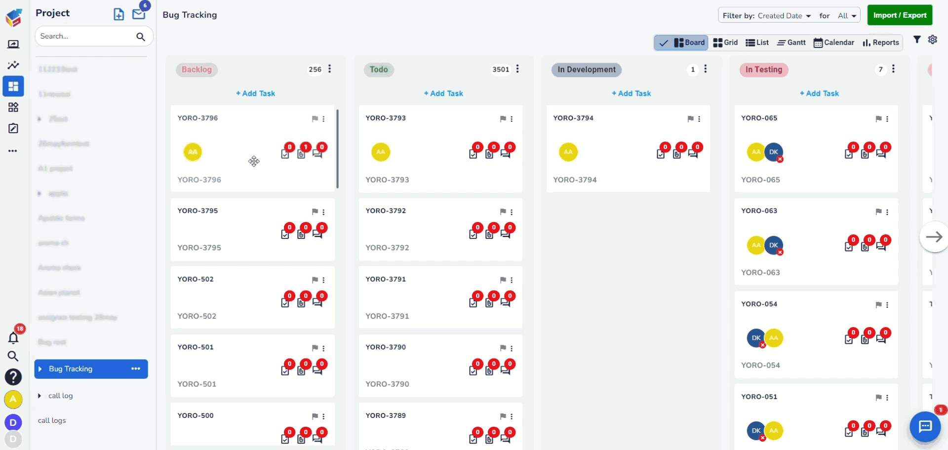Image resolution: width=948 pixels, height=450 pixels.
Task: Add Task to Todo column
Action: click(x=443, y=93)
